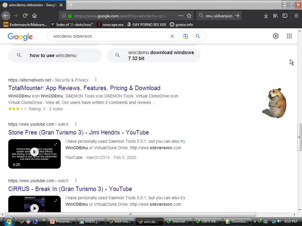Search by image with the camera icon
Image resolution: width=302 pixels, height=226 pixels.
pos(185,36)
